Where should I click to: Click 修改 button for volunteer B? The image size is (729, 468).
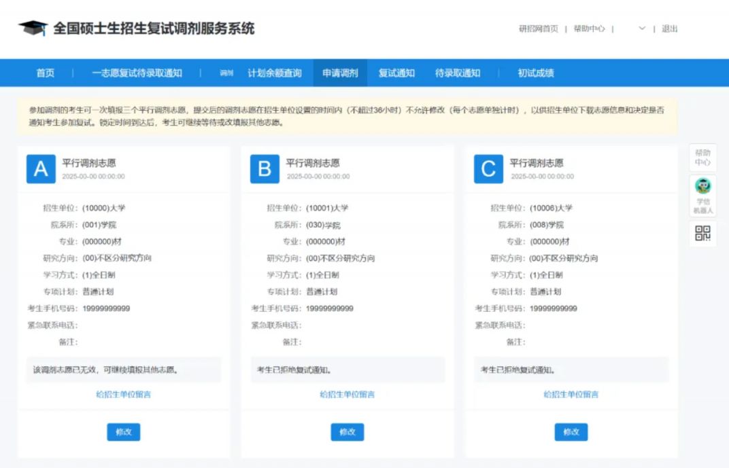[347, 432]
